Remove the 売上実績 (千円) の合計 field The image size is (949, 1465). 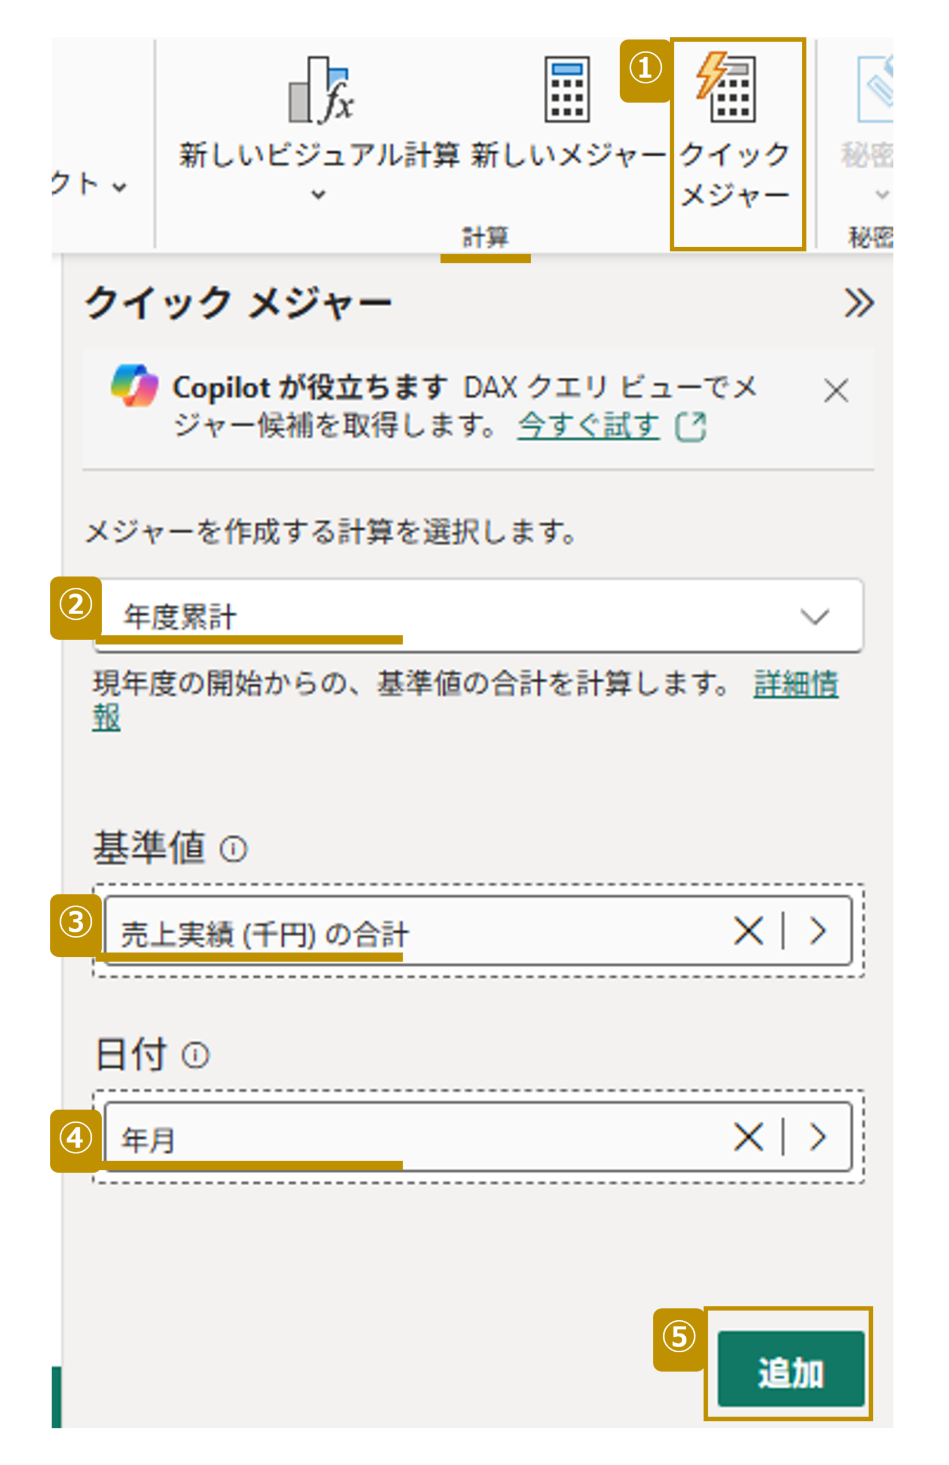(748, 930)
